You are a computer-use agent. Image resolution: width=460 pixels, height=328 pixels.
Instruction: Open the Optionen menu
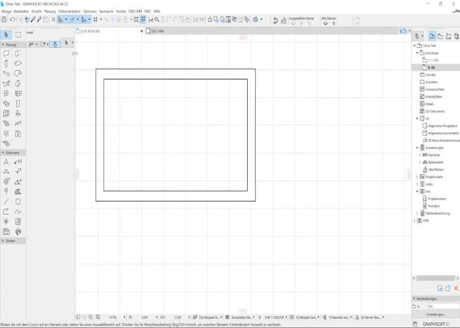point(89,11)
